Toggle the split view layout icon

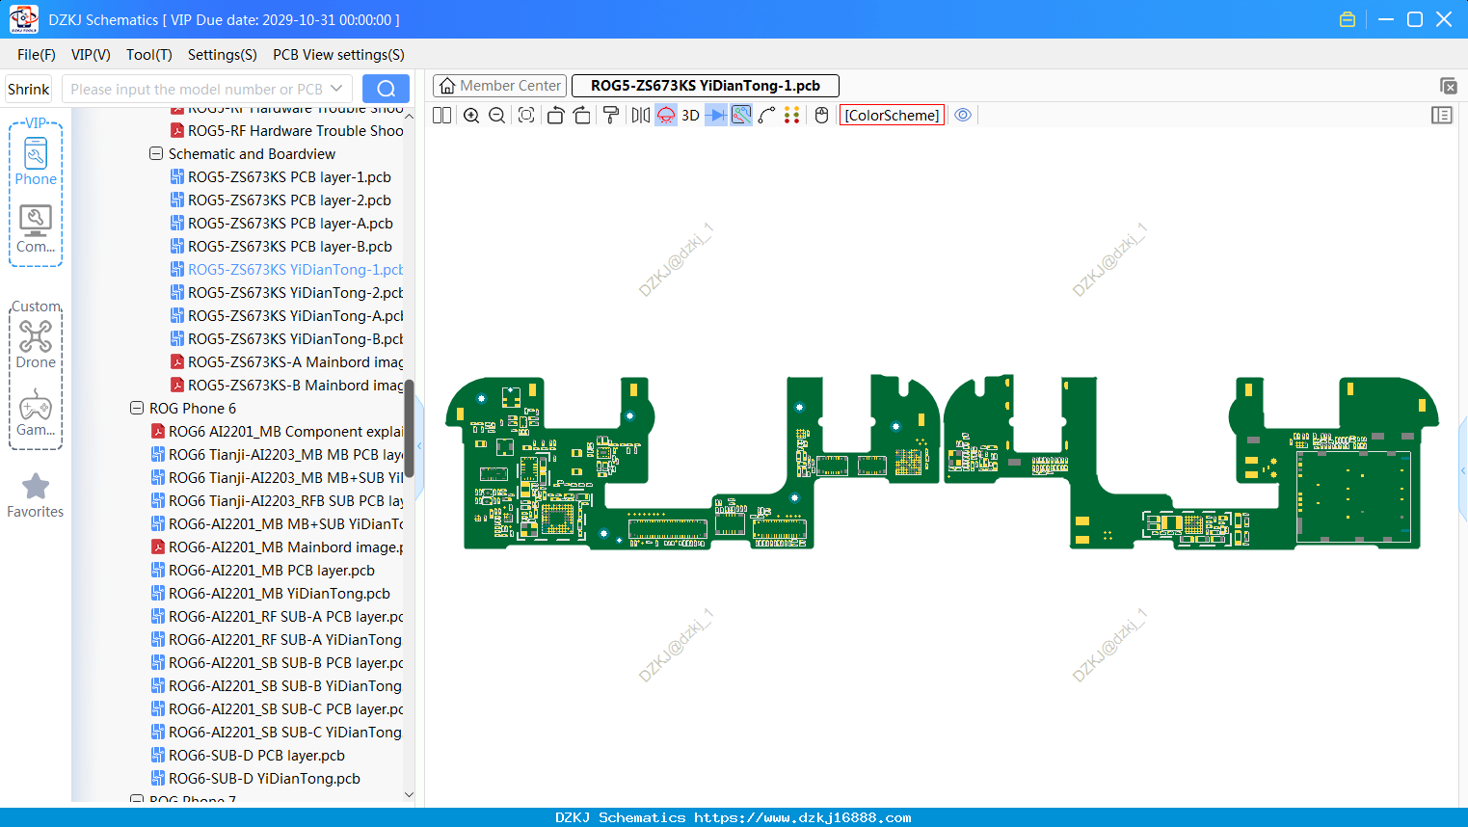(442, 116)
